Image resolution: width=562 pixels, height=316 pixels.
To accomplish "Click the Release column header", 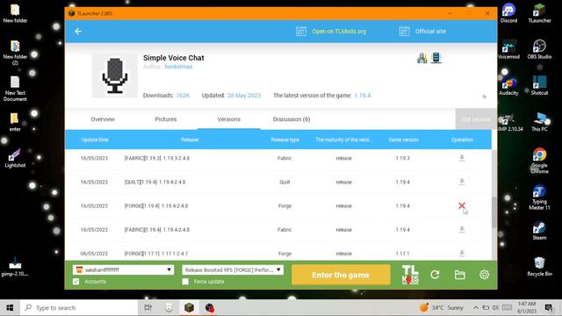I will point(190,140).
